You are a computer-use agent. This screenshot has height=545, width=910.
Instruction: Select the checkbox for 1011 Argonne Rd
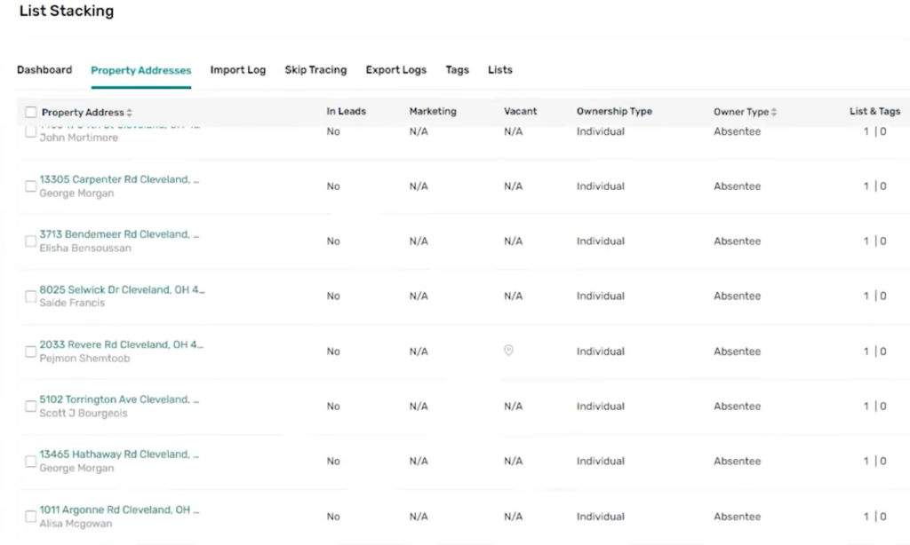30,516
